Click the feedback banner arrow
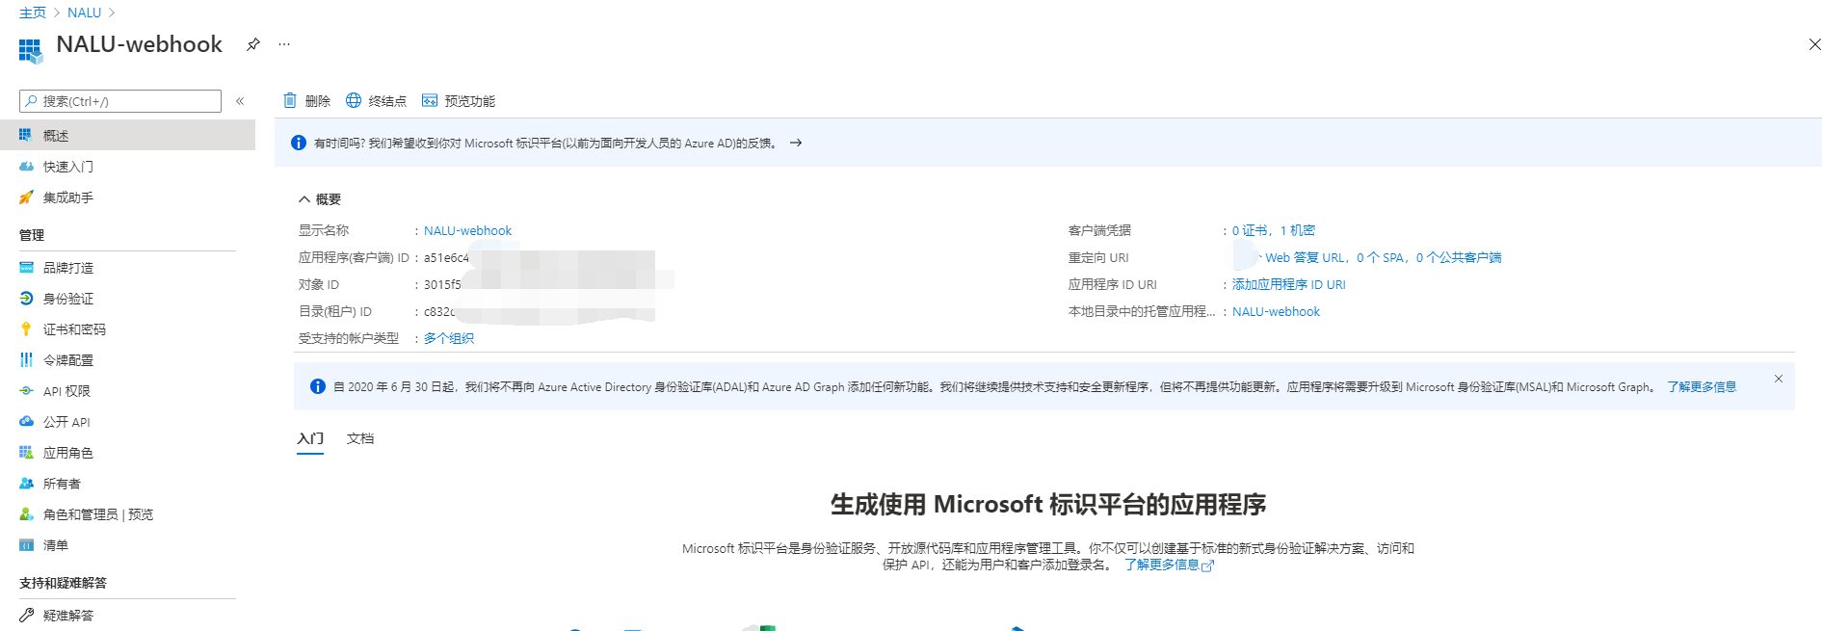Image resolution: width=1822 pixels, height=631 pixels. tap(796, 143)
